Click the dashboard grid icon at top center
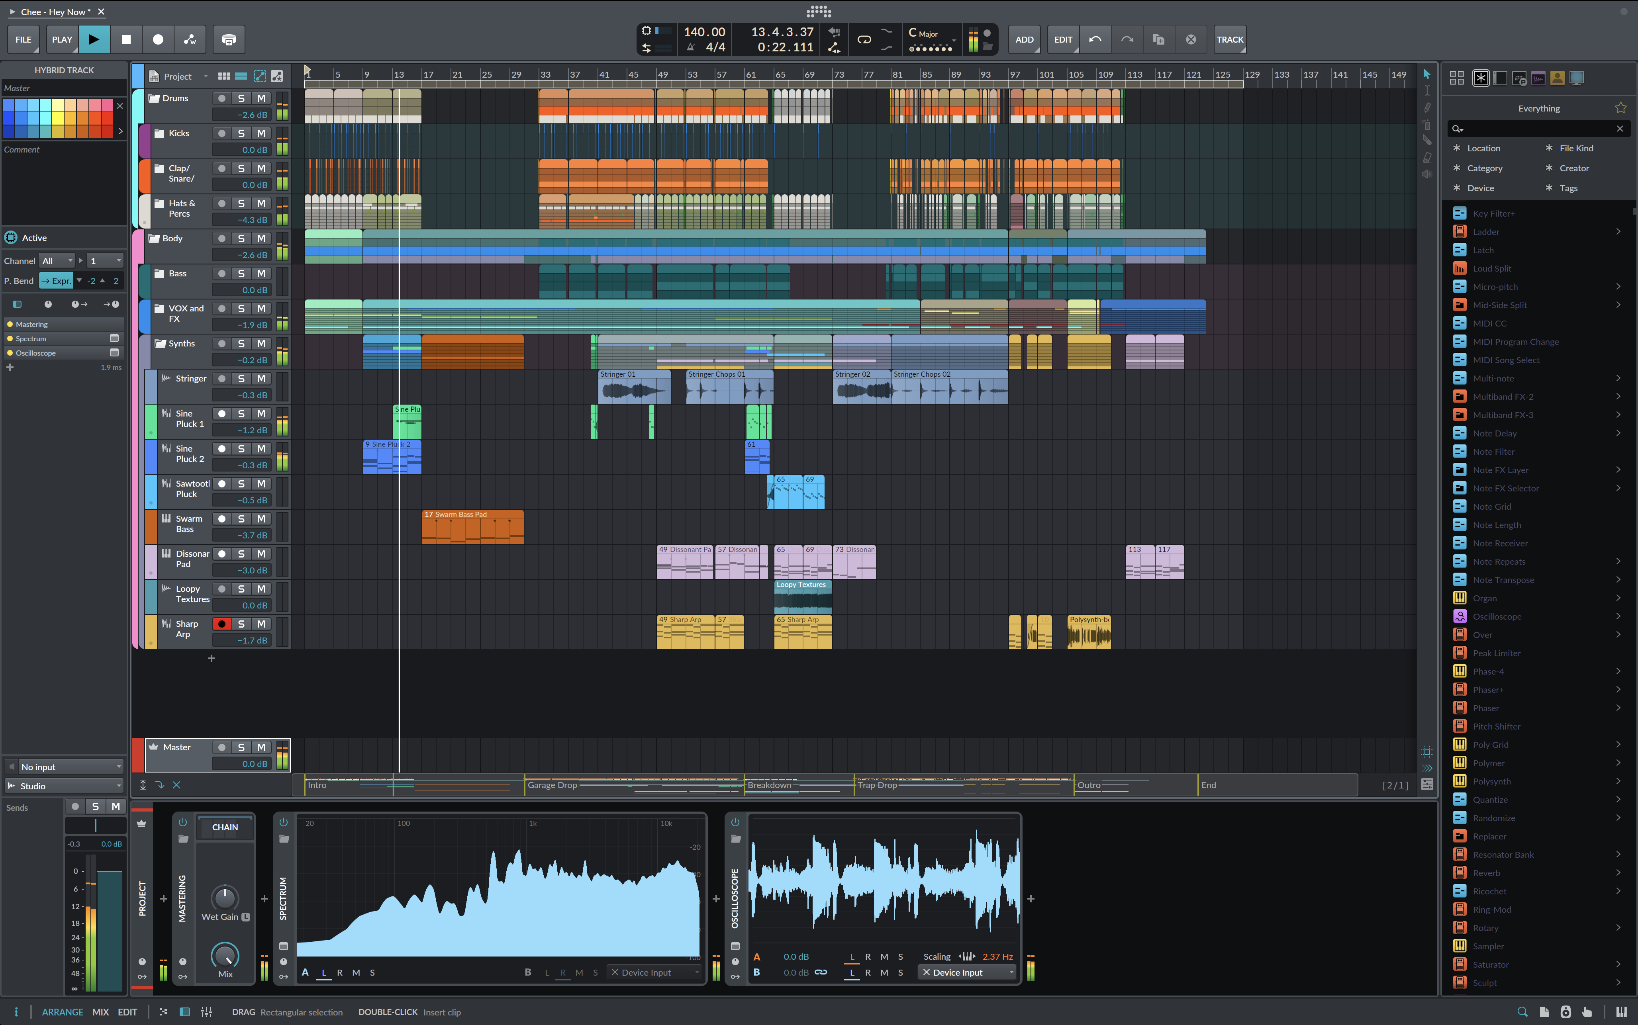1638x1025 pixels. (818, 12)
